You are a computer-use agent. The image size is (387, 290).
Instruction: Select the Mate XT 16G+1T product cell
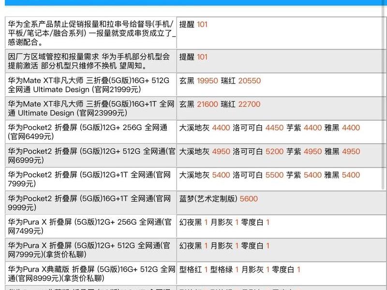pos(90,108)
